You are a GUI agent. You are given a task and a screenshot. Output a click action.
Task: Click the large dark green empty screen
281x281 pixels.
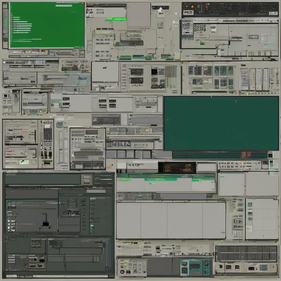221,123
